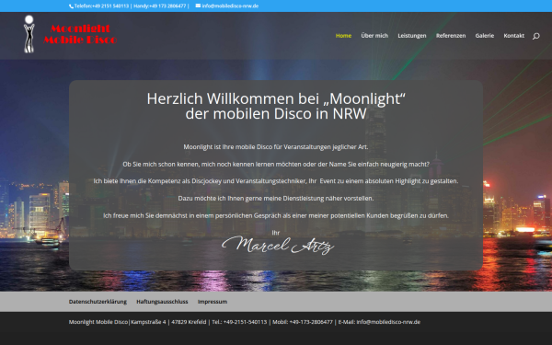
Task: Click the footer address 'Kampstraße 4'
Action: click(148, 322)
